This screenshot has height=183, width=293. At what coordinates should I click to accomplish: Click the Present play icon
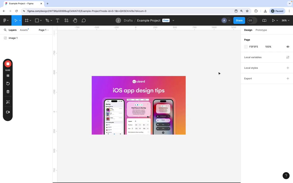coord(273,20)
